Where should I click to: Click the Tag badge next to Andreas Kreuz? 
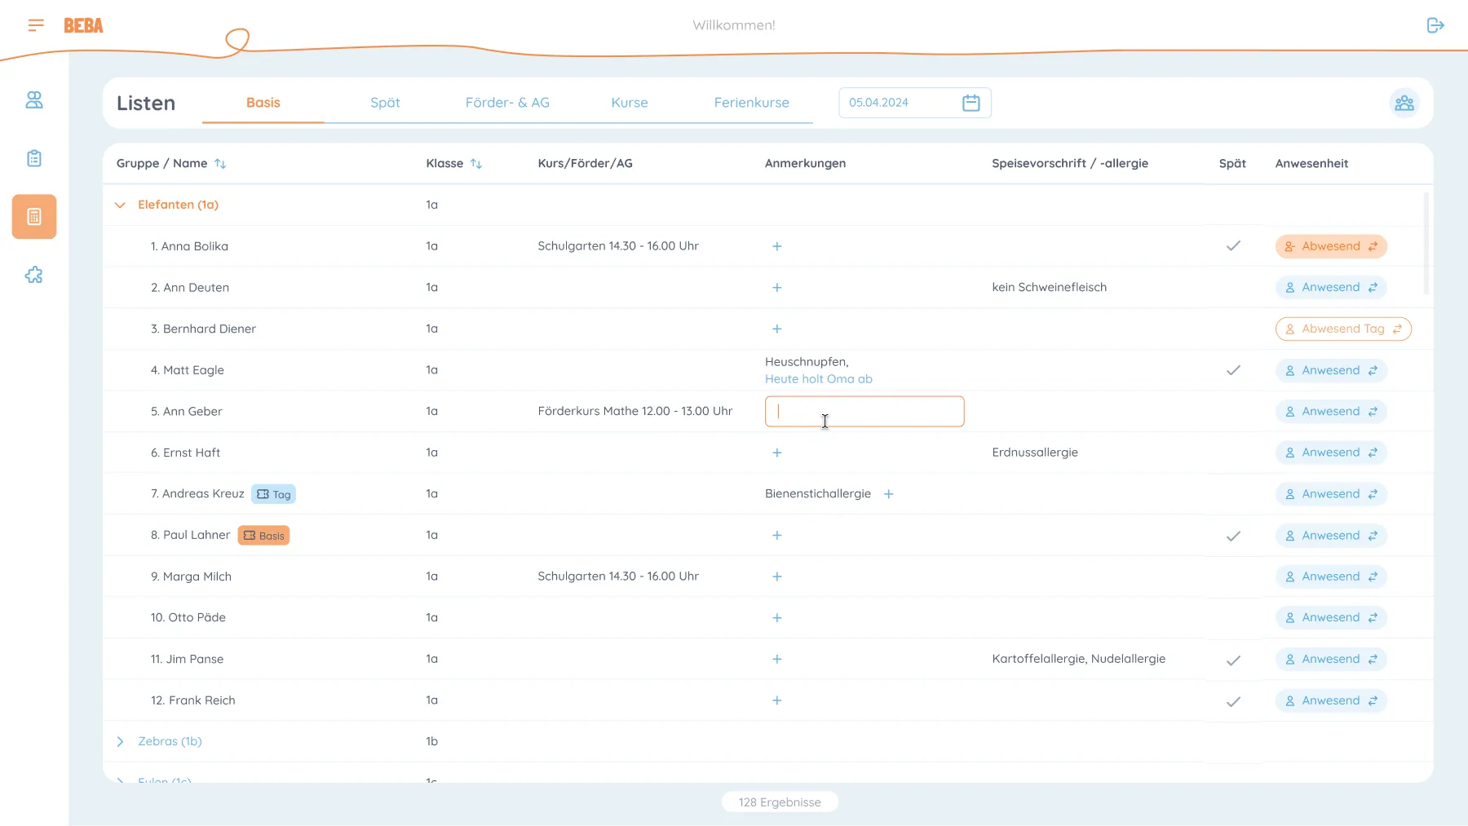(273, 494)
